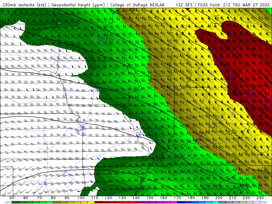Click the '250mb Isotachs (kts)' title text

pos(24,5)
